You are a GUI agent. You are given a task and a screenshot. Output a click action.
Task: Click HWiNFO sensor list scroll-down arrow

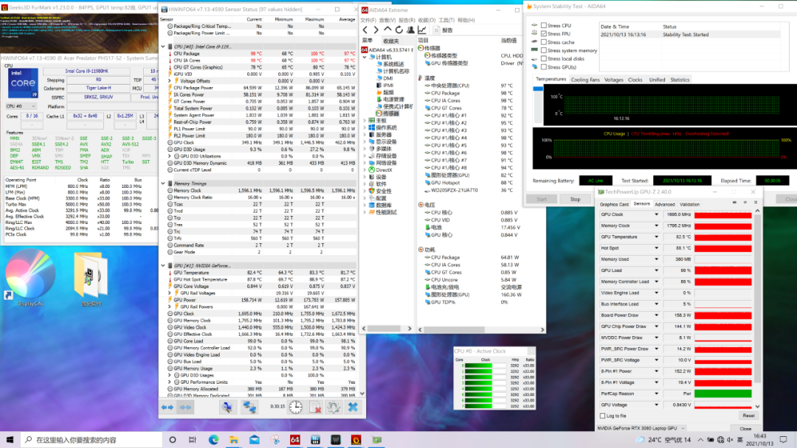coord(362,393)
